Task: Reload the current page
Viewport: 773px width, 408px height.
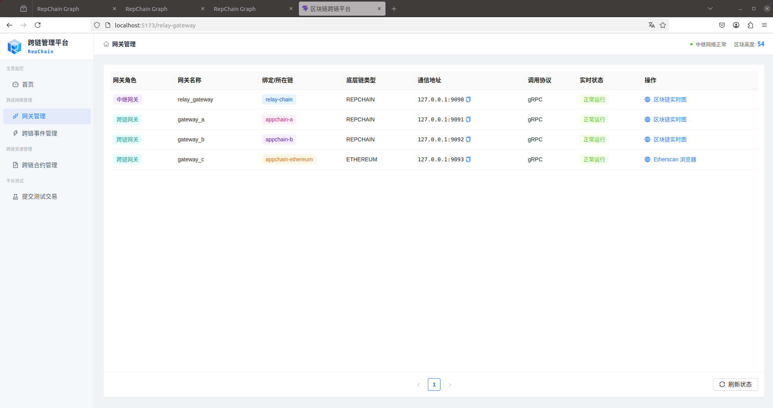Action: point(38,25)
